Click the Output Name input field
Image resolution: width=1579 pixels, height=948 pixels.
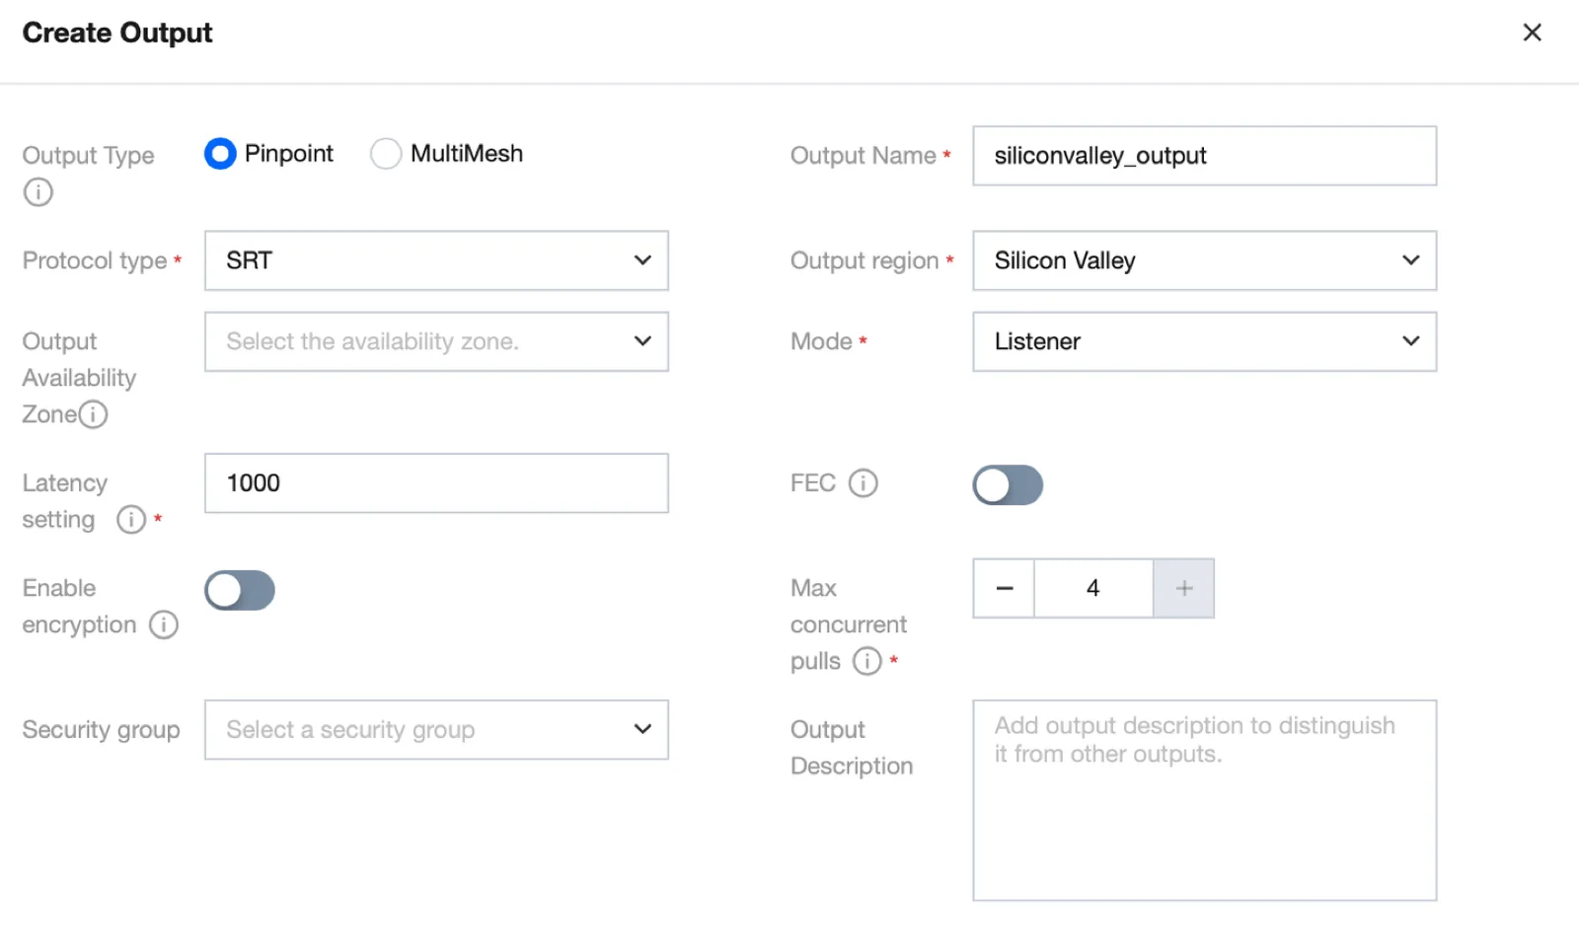click(x=1204, y=156)
